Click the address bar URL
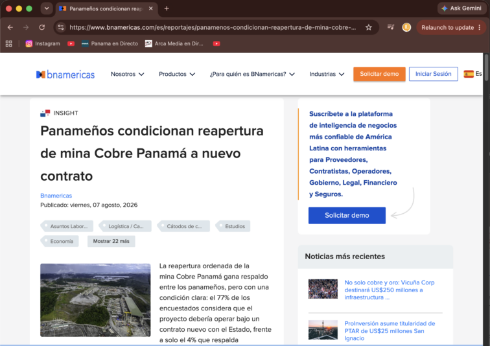Screen dimensions: 490x346 (x=213, y=27)
